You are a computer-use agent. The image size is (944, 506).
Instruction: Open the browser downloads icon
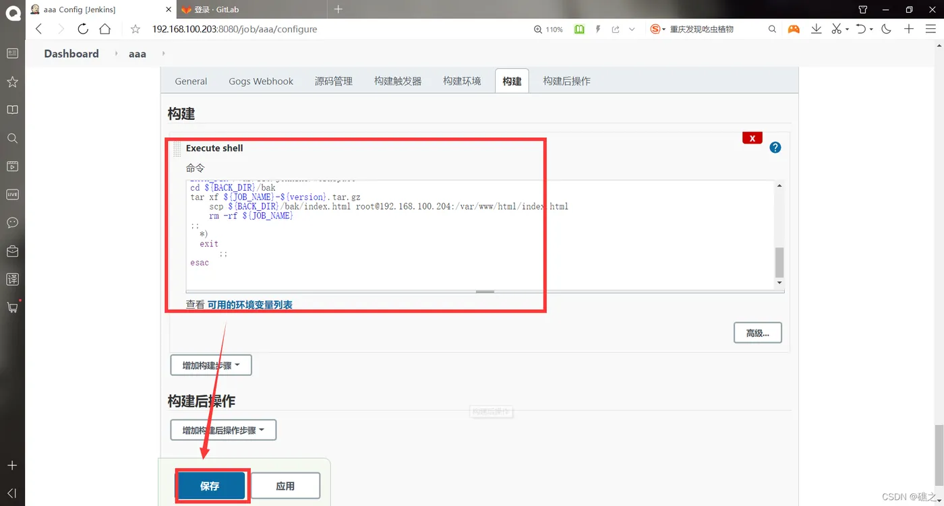tap(816, 29)
